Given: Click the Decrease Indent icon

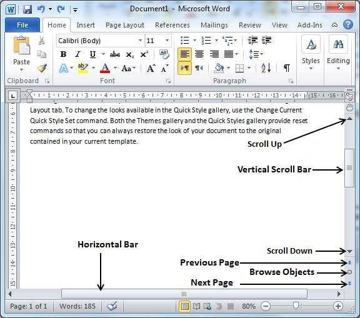Looking at the screenshot, I should click(x=252, y=41).
